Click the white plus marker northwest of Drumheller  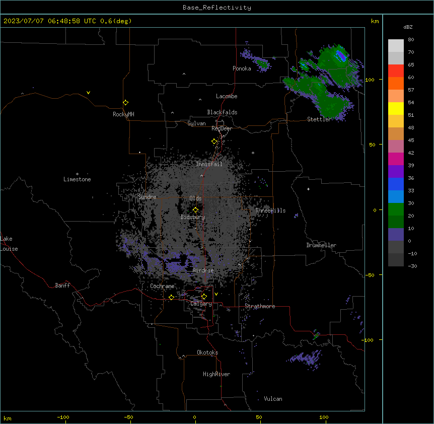pyautogui.click(x=308, y=189)
